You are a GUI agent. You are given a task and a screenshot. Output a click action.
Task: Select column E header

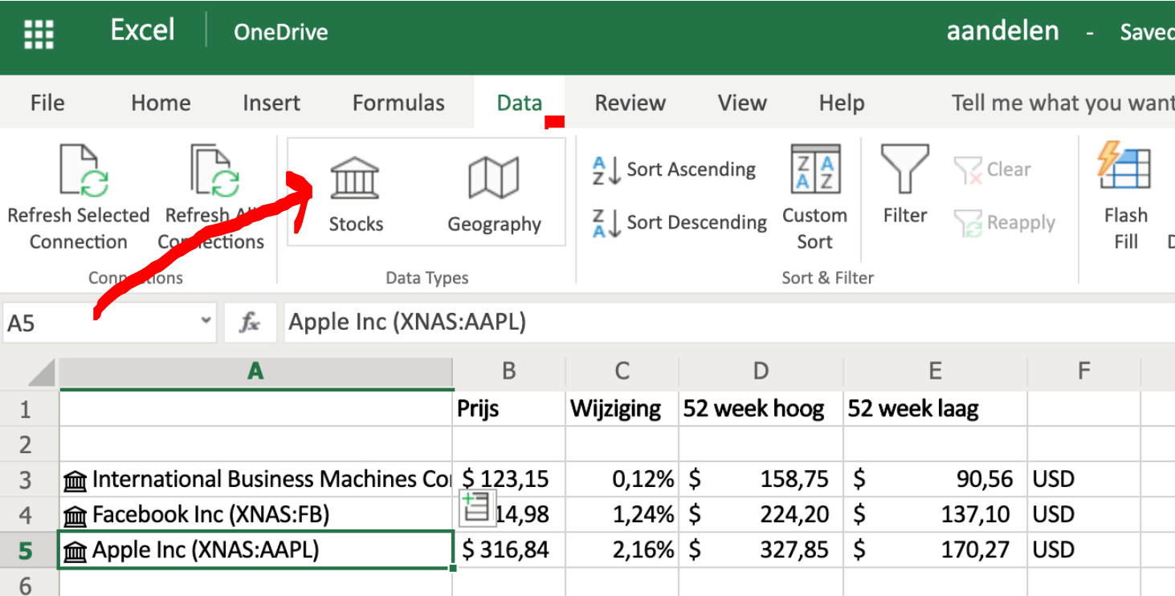[x=935, y=371]
